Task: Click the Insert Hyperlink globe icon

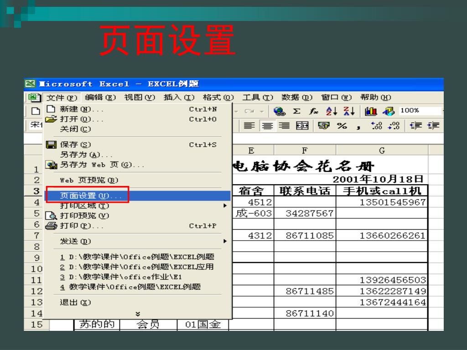Action: tap(280, 111)
